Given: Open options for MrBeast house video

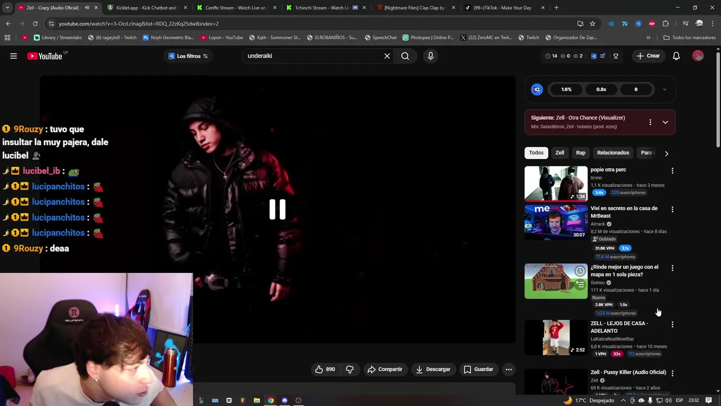Looking at the screenshot, I should (x=672, y=209).
